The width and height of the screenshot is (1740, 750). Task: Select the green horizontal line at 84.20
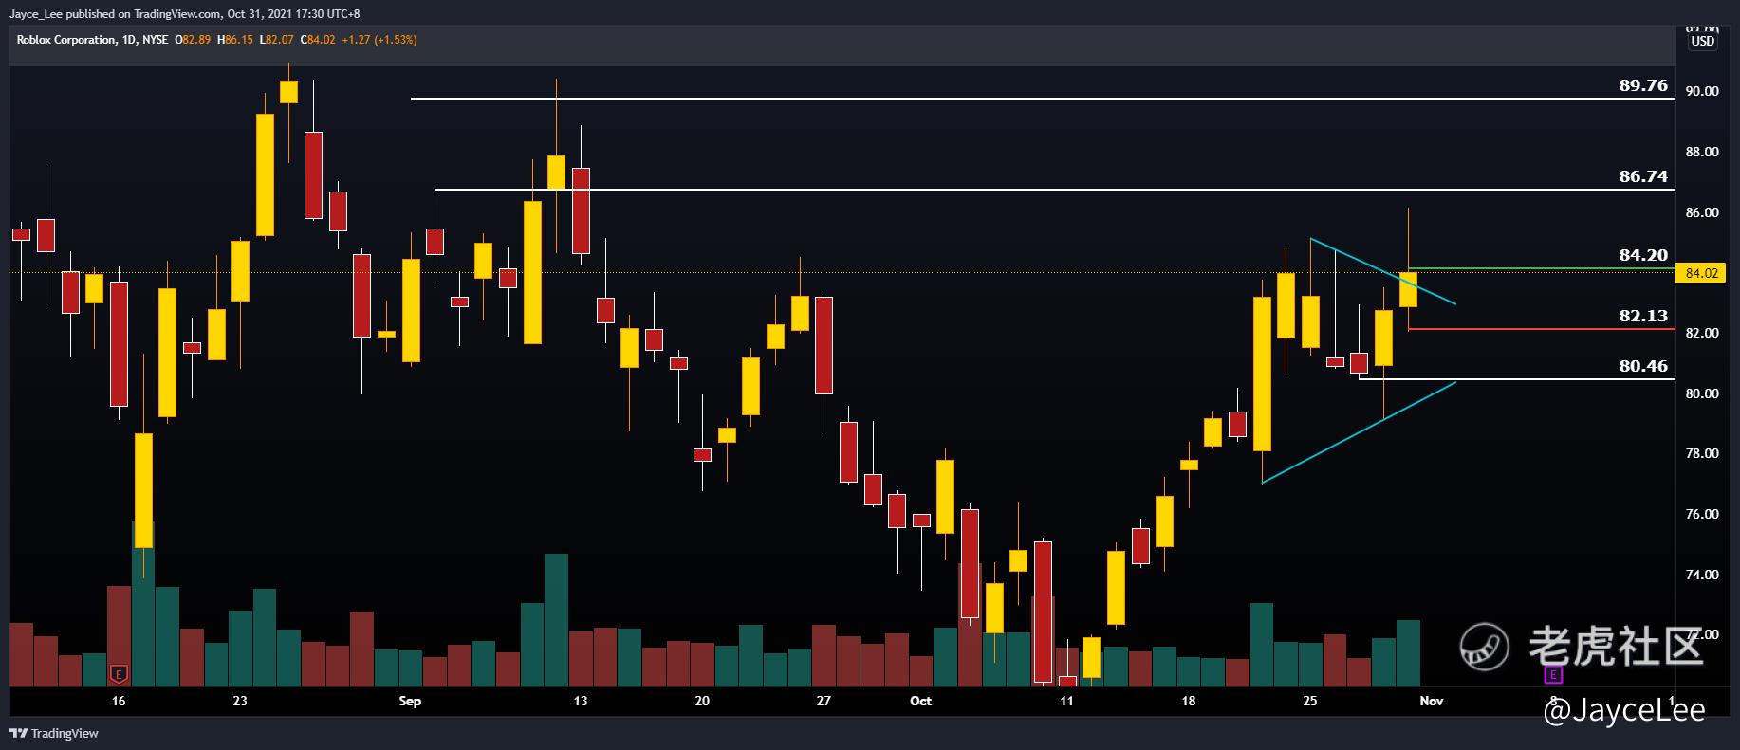click(x=1542, y=268)
